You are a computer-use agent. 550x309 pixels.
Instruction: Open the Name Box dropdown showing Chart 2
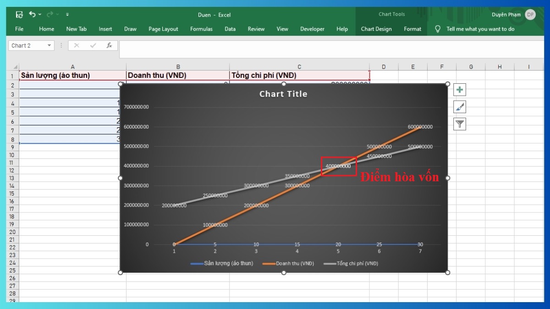click(x=49, y=45)
